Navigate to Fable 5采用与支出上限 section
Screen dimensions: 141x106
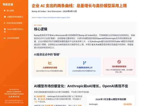click(x=14, y=30)
